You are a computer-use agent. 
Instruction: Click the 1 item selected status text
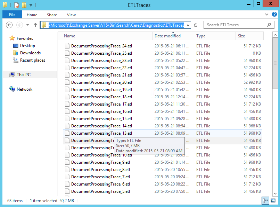(x=43, y=201)
